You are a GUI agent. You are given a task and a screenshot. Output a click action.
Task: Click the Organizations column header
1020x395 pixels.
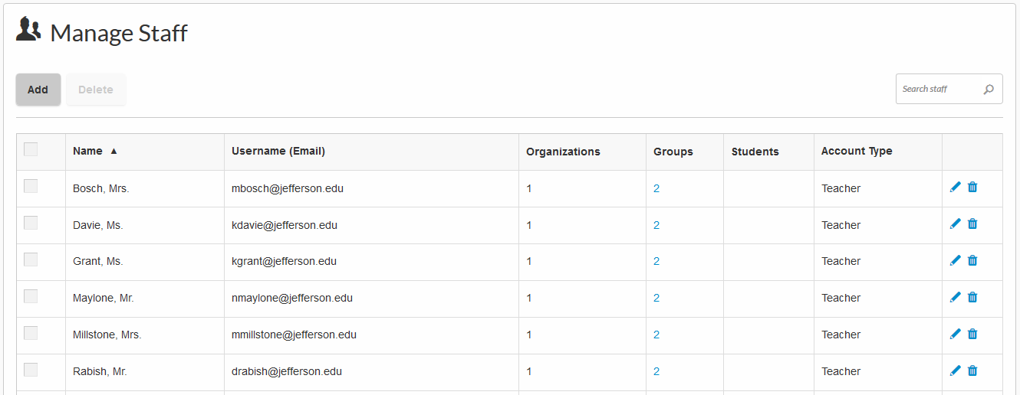(x=563, y=152)
